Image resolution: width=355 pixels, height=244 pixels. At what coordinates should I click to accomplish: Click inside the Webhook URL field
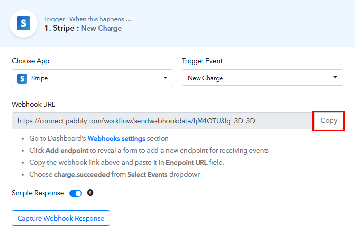(163, 121)
